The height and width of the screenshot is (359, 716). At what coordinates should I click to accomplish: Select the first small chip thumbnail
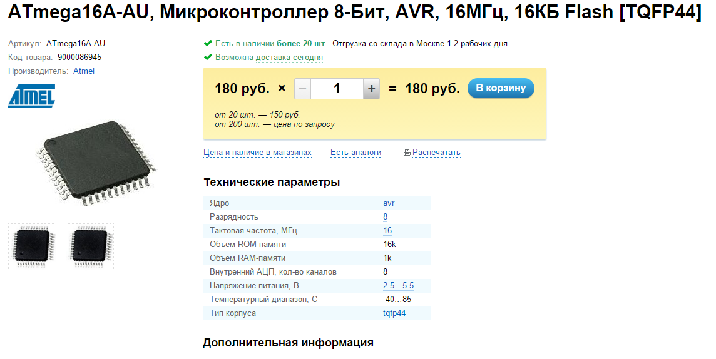point(32,247)
